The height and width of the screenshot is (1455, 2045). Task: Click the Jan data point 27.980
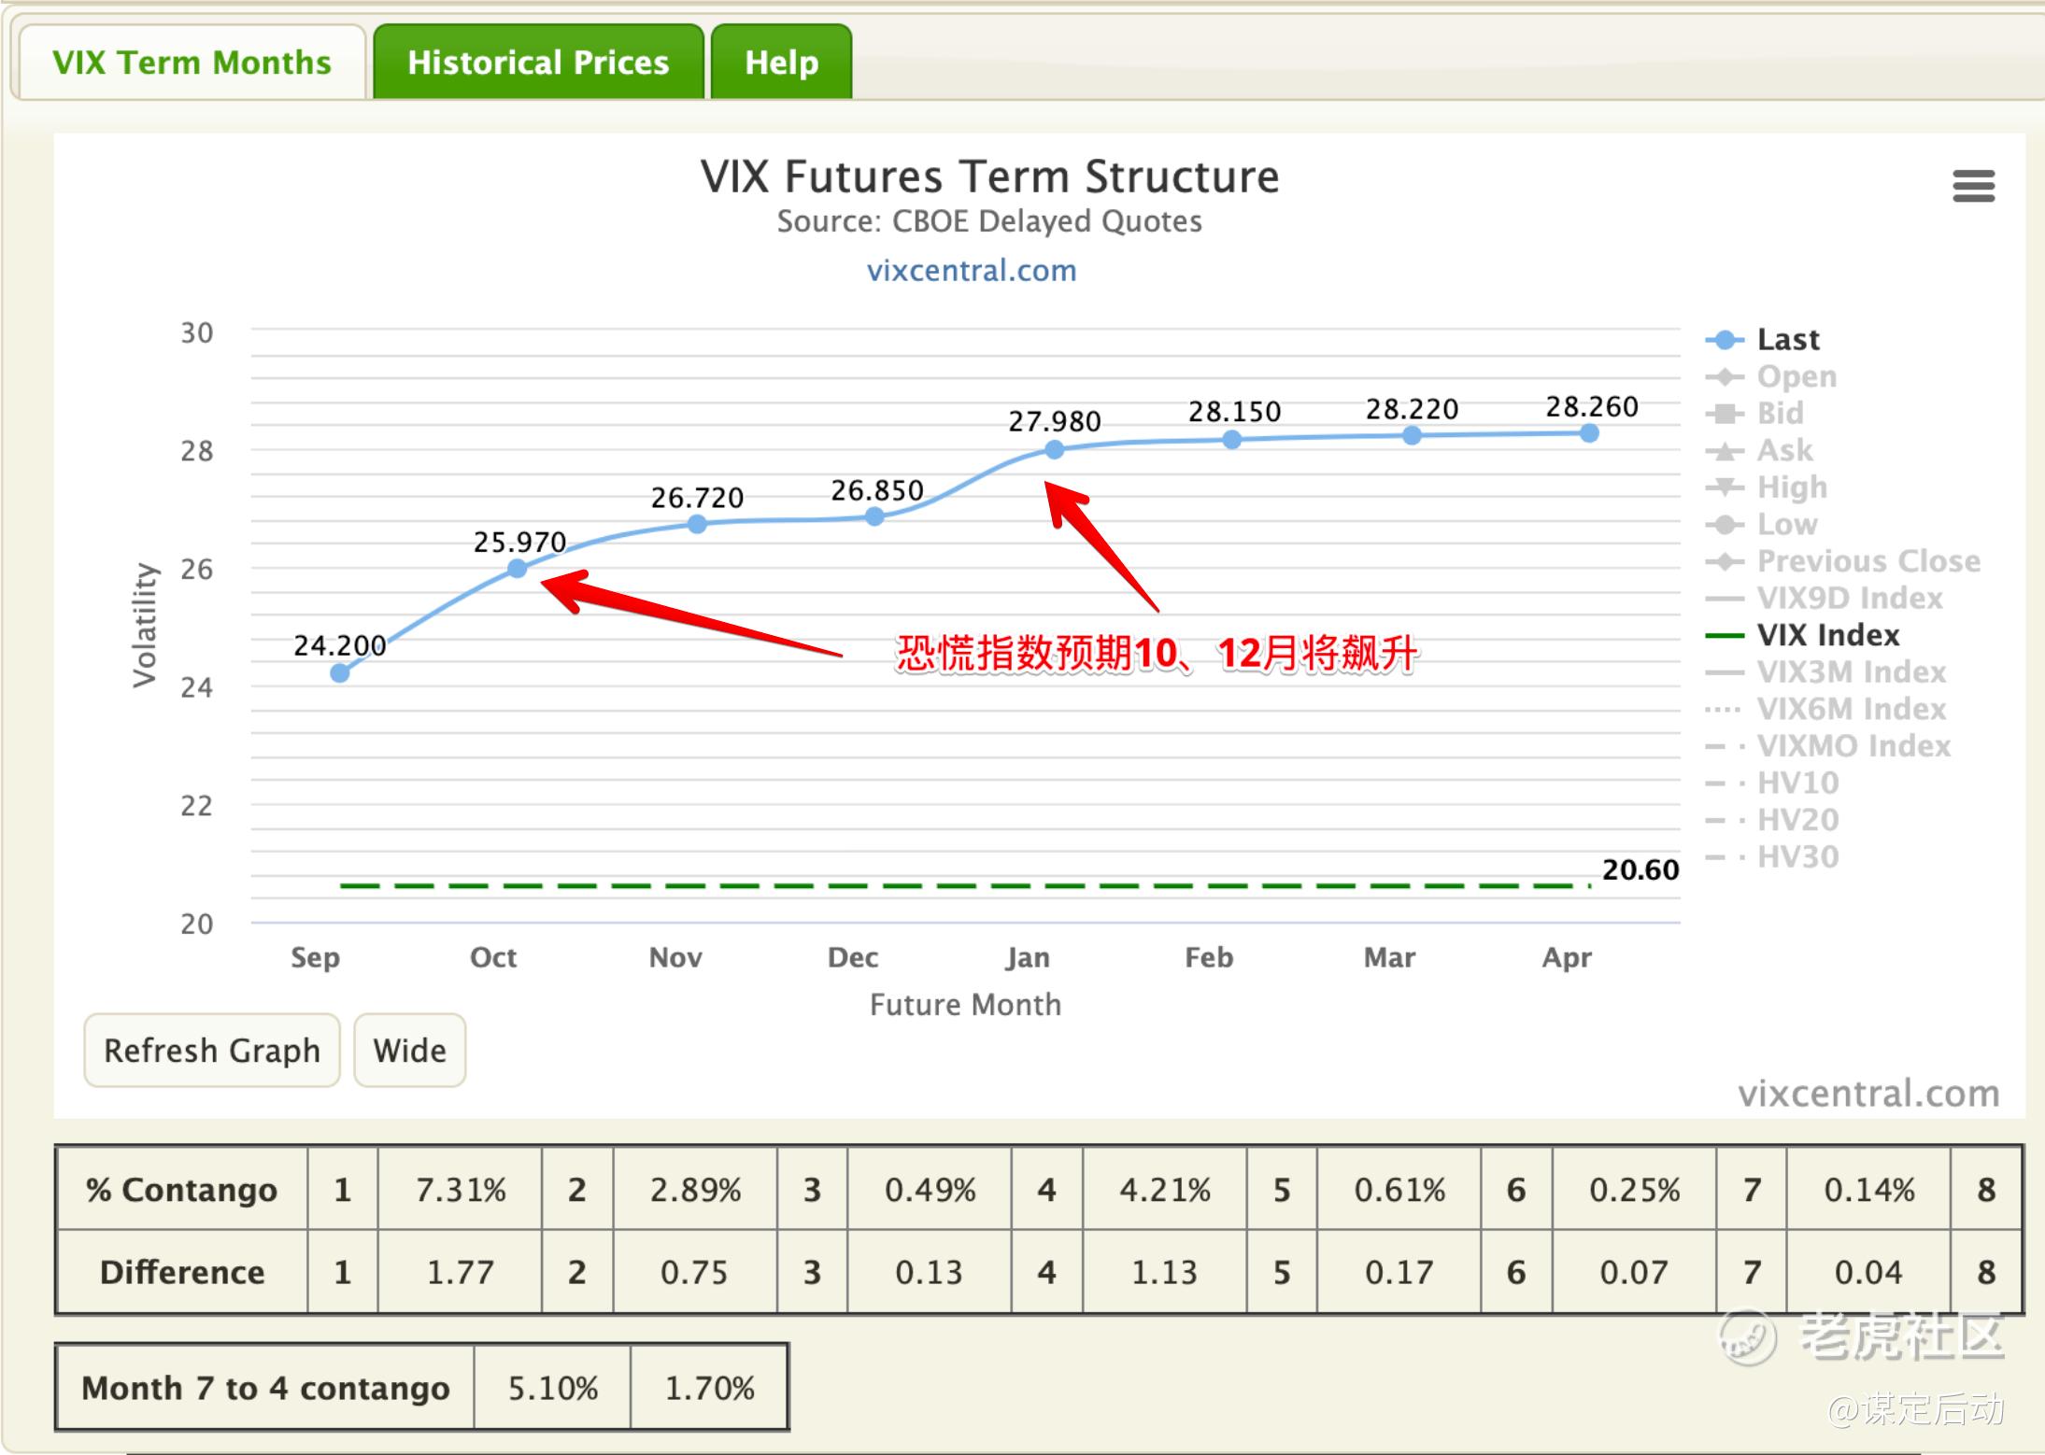1055,450
